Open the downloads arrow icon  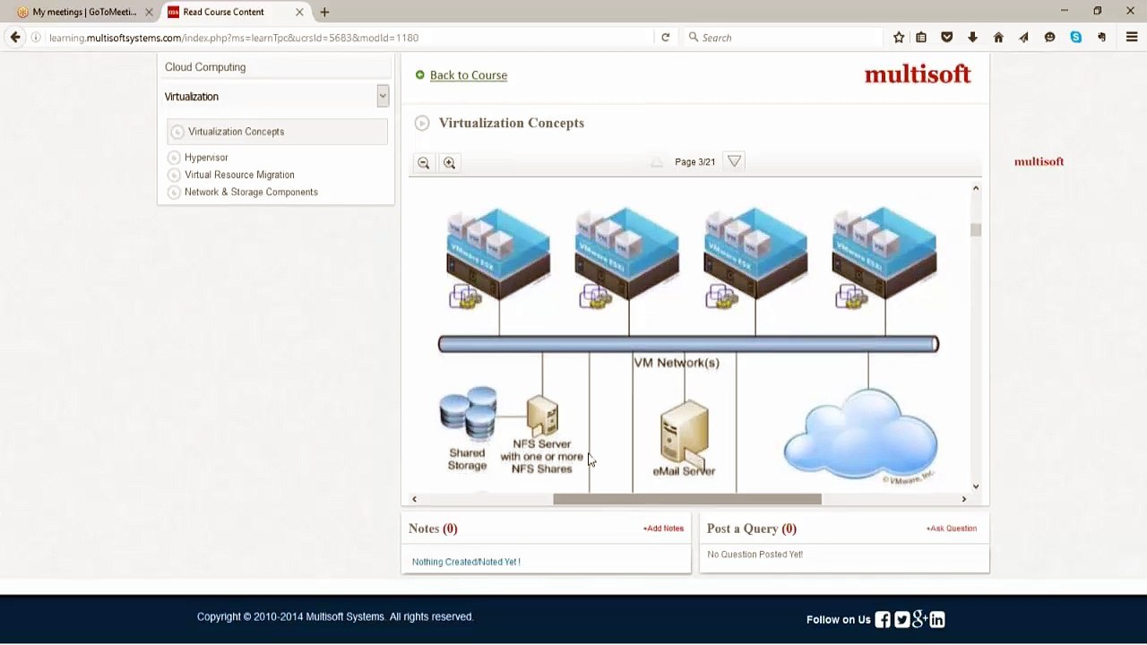pos(972,38)
